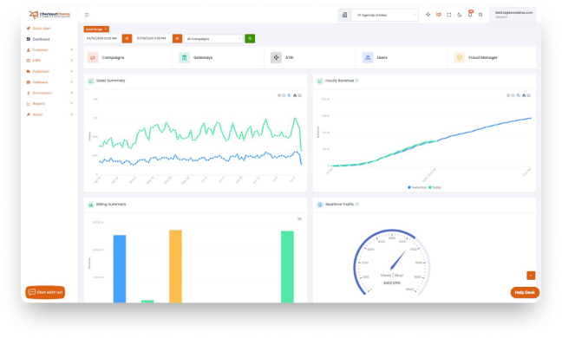Click the Chat with us button
The height and width of the screenshot is (338, 562).
pyautogui.click(x=45, y=292)
